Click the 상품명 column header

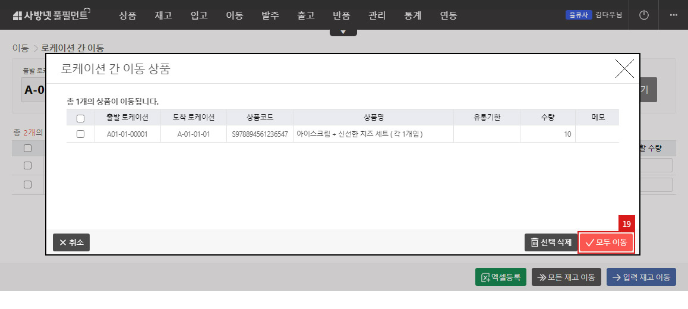click(373, 117)
